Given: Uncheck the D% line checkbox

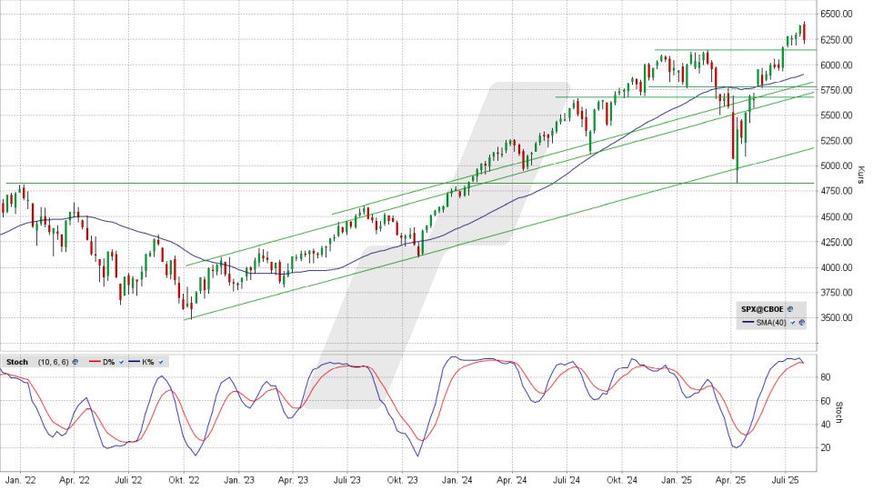Looking at the screenshot, I should 121,362.
